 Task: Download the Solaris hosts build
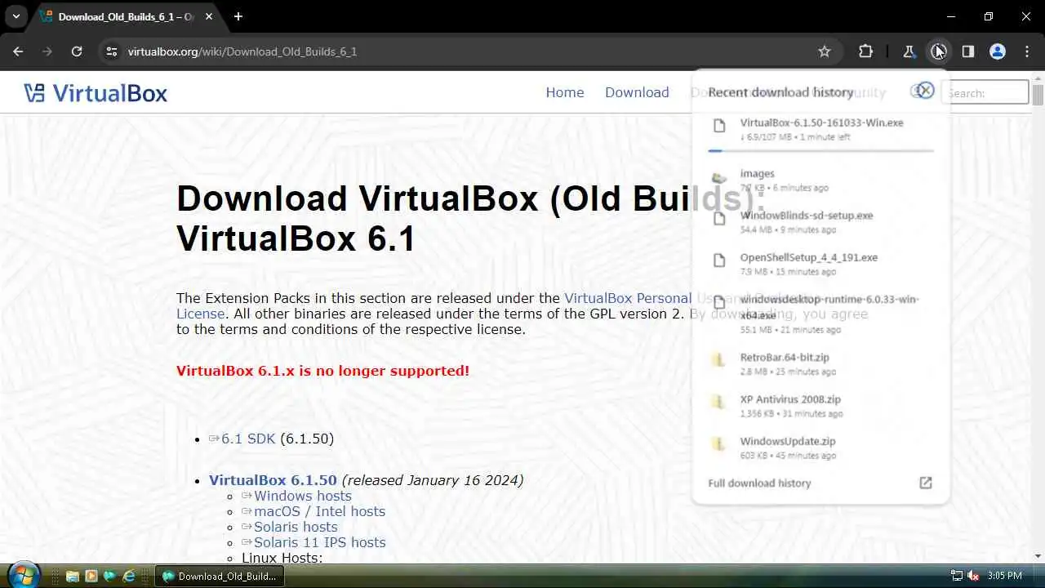tap(296, 527)
